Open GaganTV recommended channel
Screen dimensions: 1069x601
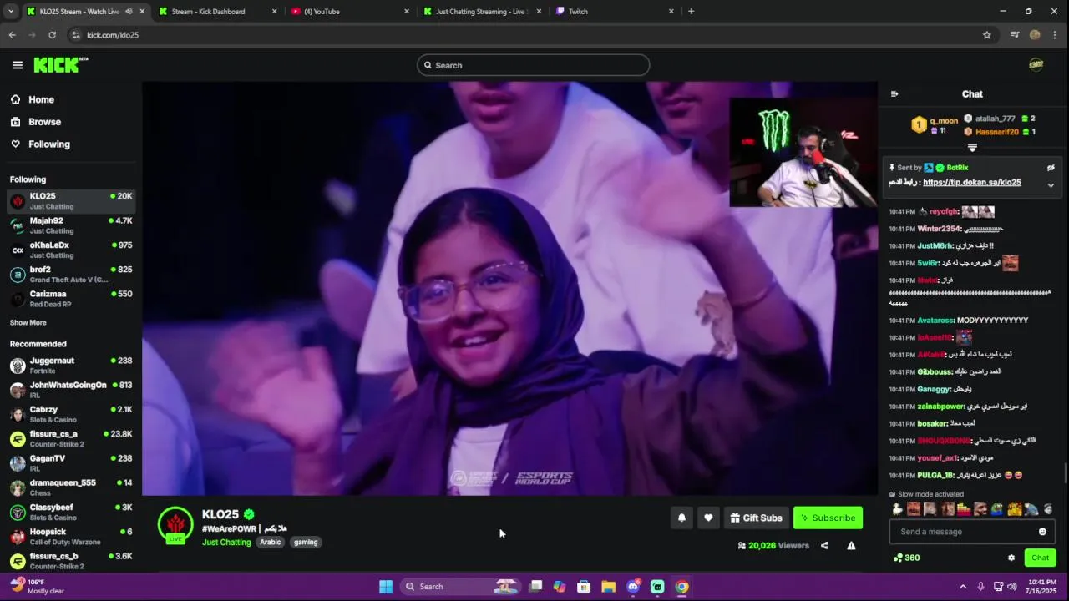coord(71,463)
